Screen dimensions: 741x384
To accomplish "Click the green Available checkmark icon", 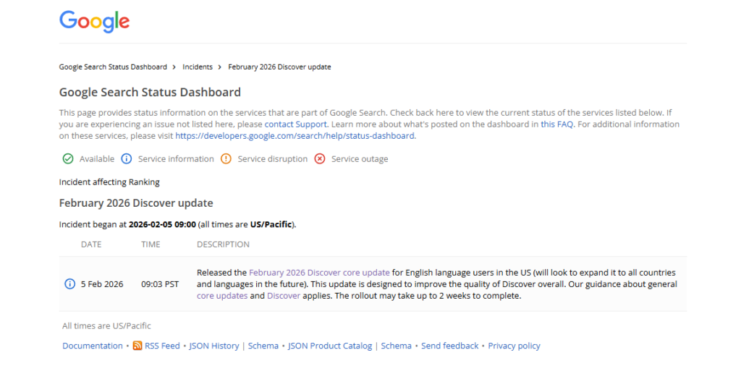I will point(67,159).
